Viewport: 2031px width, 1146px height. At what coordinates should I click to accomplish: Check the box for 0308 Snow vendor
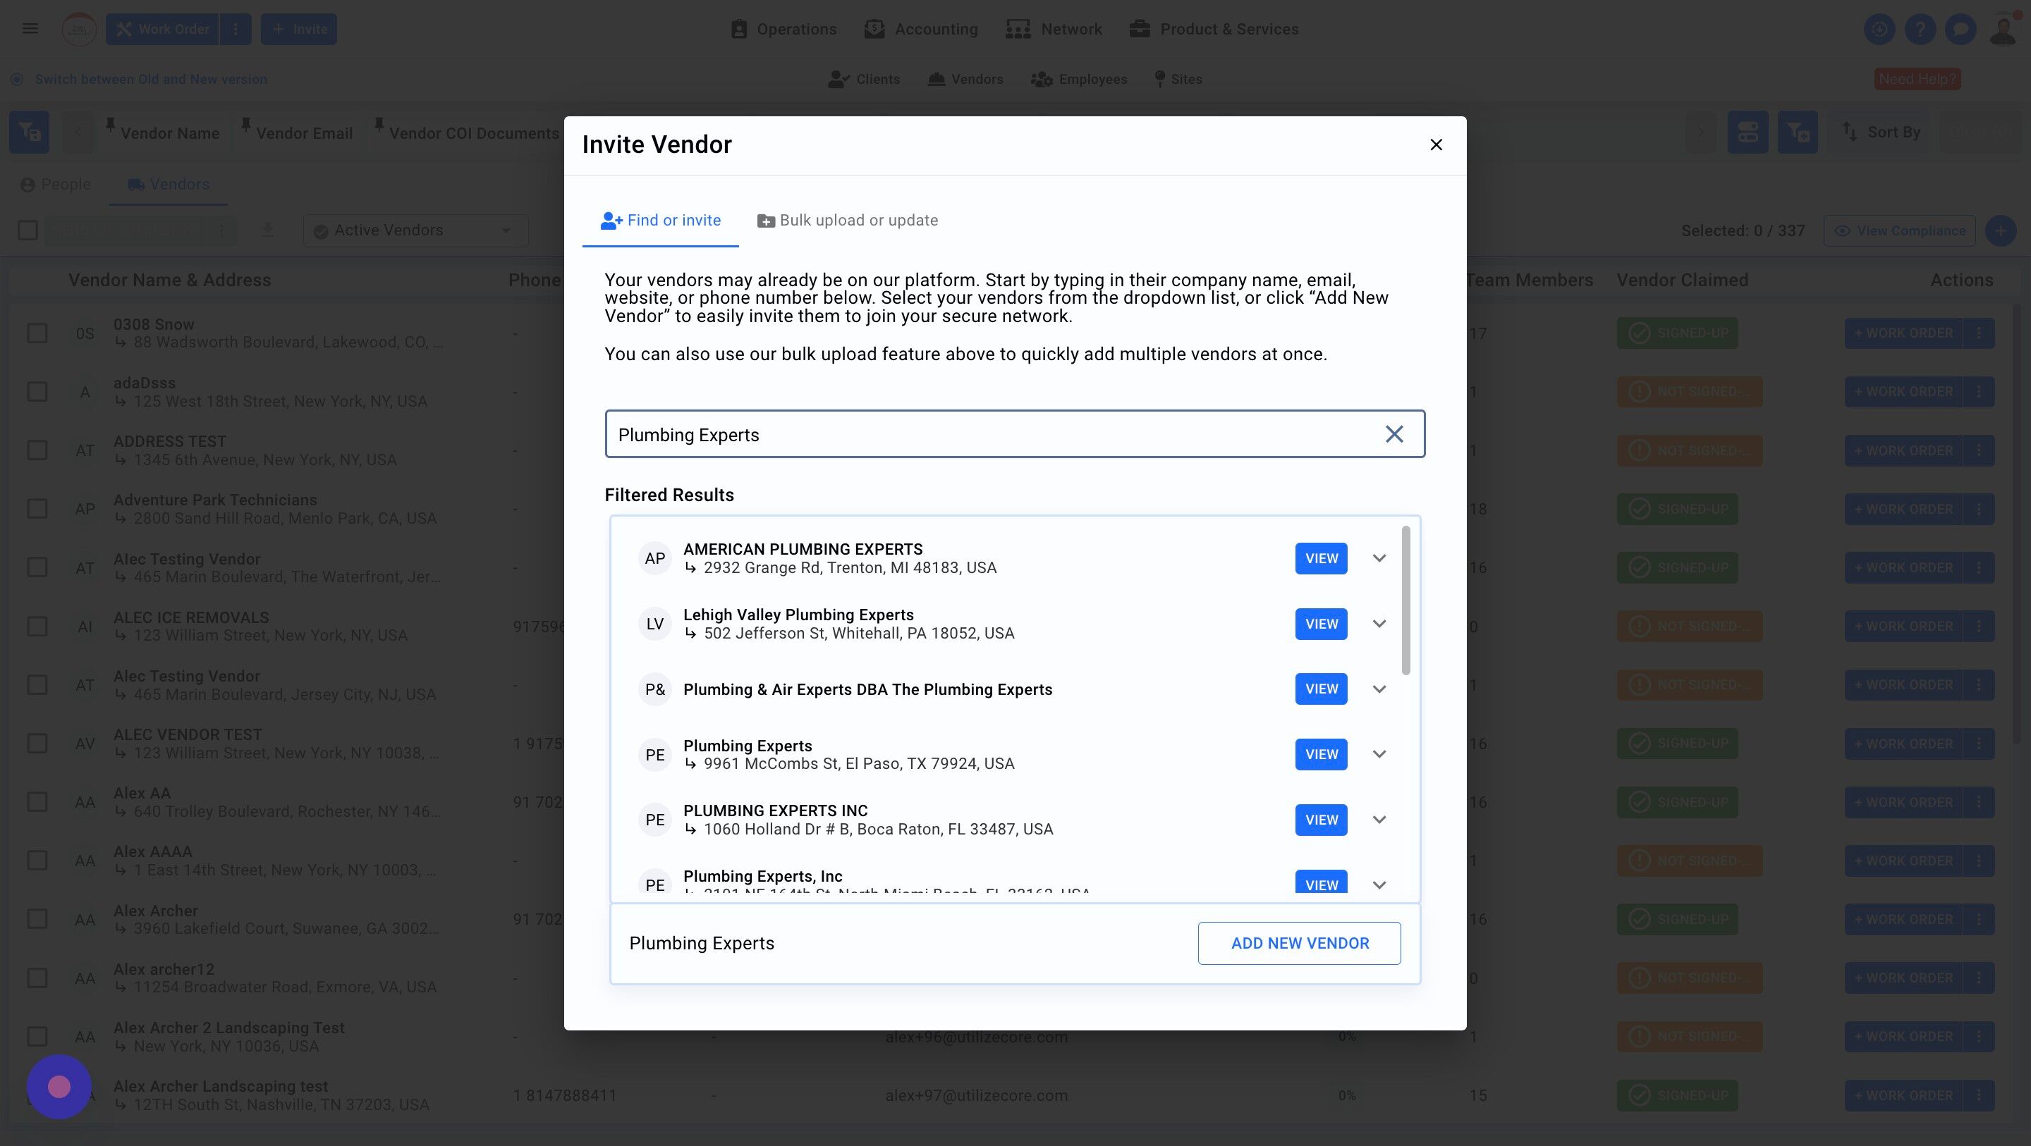tap(37, 333)
